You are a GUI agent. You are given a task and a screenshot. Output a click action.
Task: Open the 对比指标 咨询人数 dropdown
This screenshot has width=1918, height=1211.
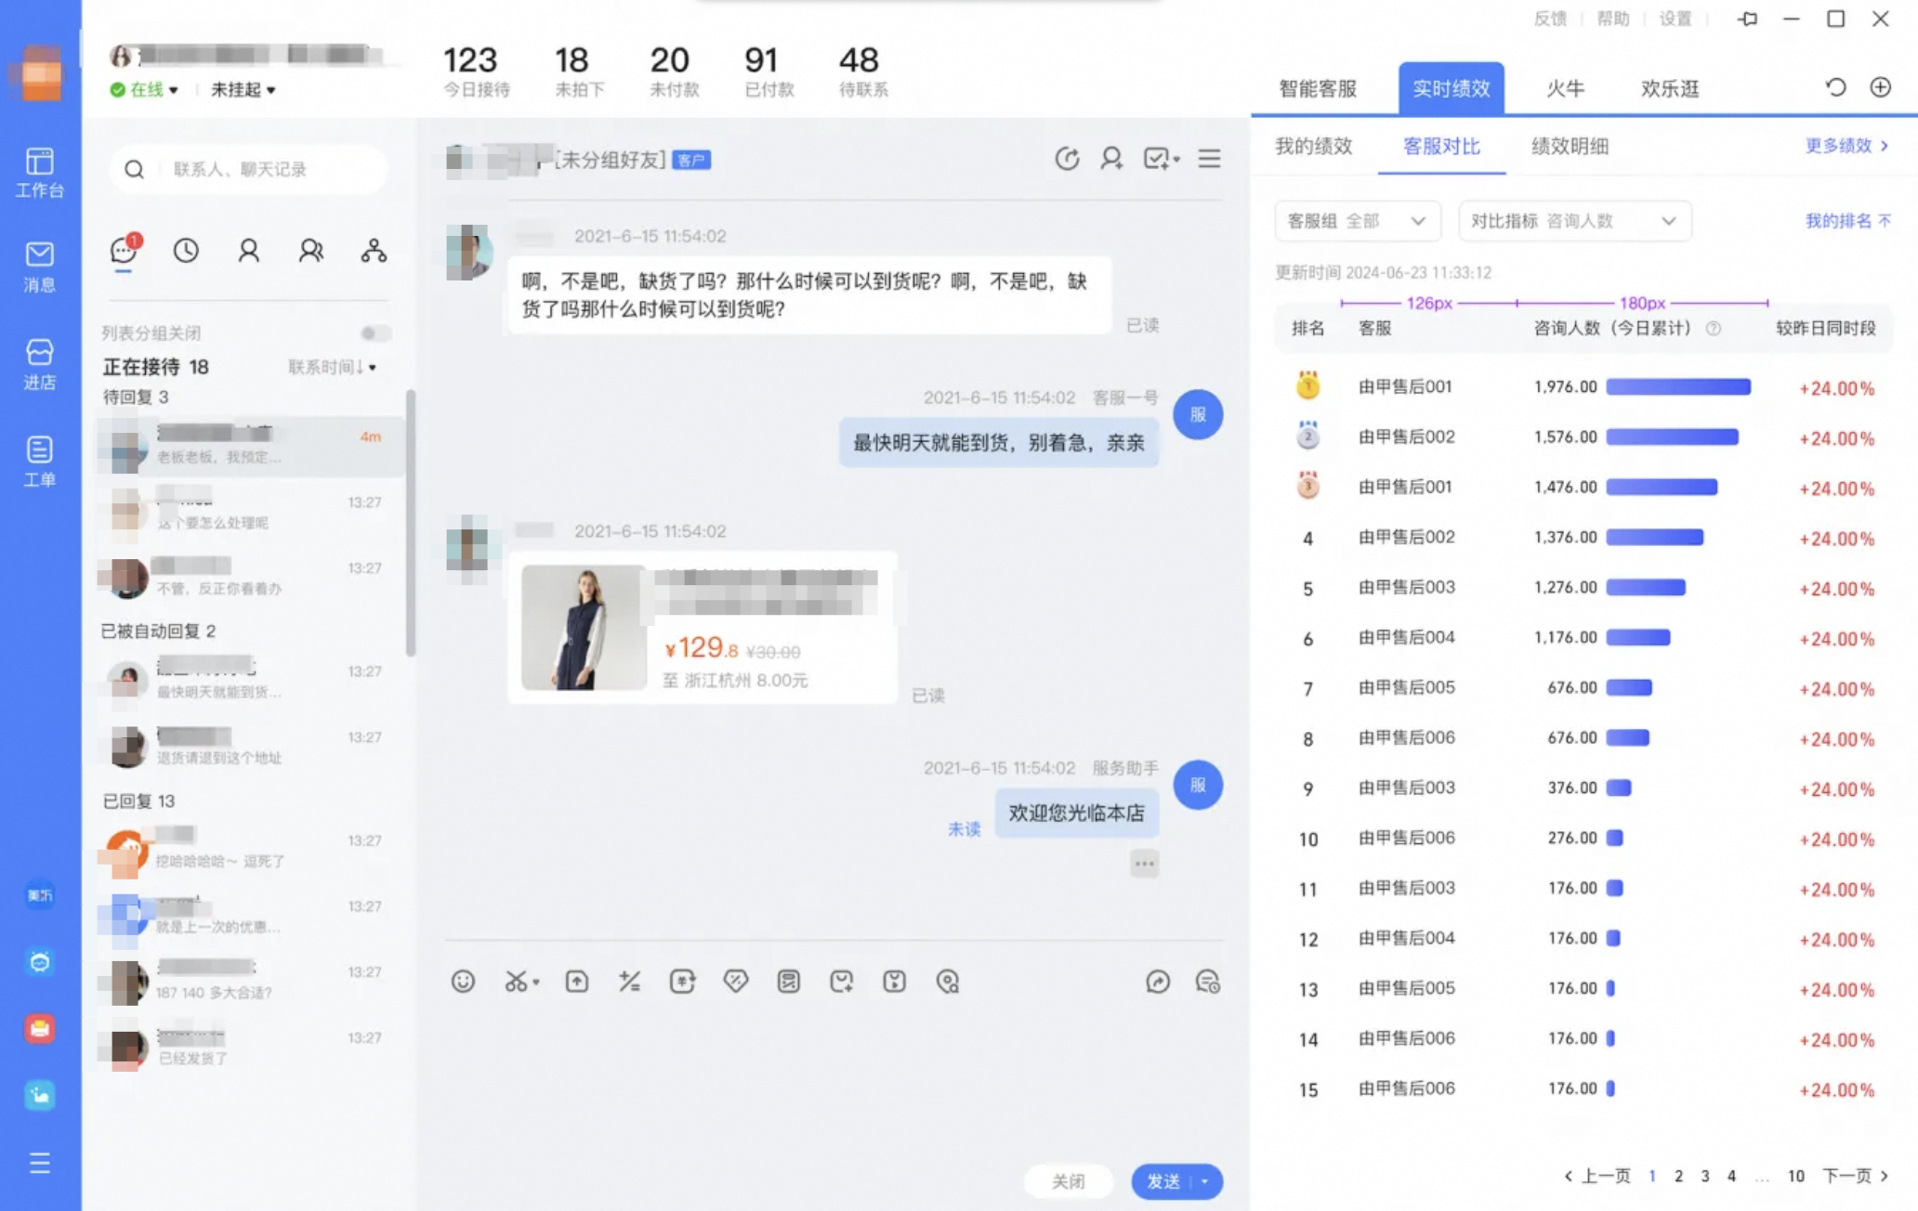(1574, 221)
